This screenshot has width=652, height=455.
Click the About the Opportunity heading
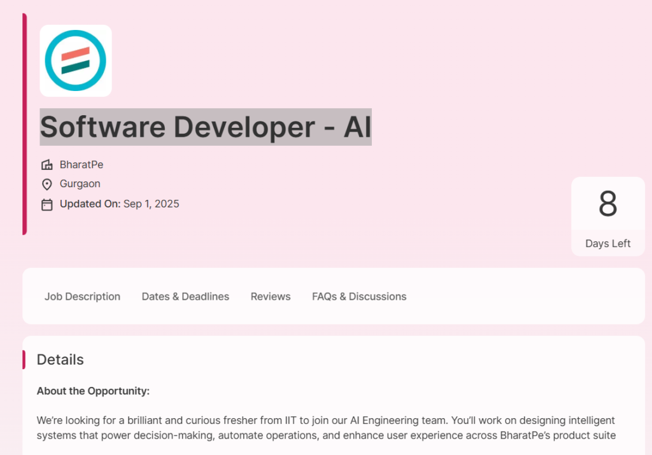93,391
